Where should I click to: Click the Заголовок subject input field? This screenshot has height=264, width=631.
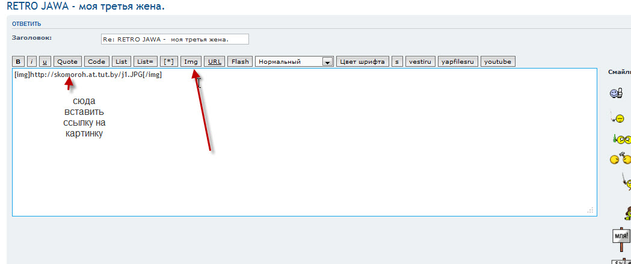(174, 39)
